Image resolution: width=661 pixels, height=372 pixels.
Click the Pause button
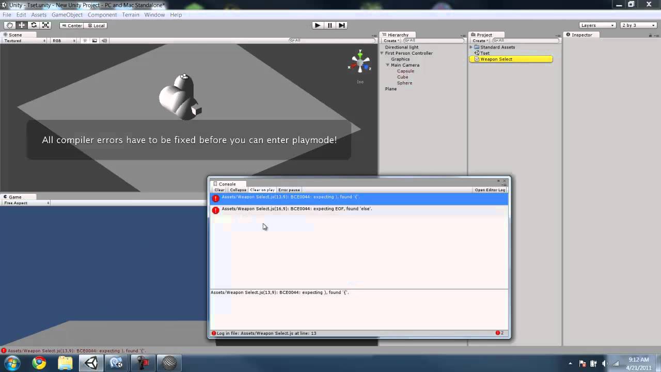(x=329, y=25)
